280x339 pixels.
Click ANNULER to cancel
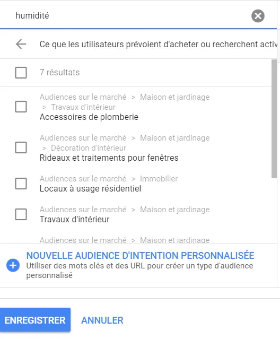coord(102,320)
